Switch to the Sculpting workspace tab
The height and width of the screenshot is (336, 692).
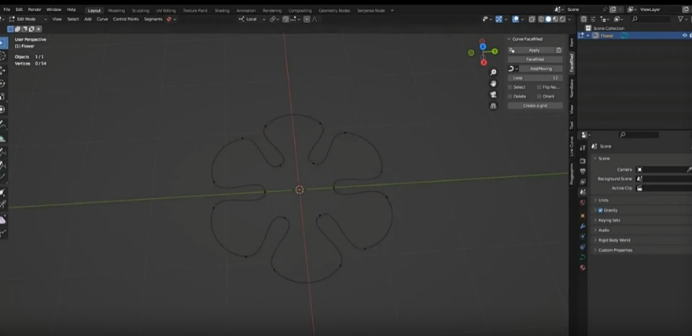(140, 10)
